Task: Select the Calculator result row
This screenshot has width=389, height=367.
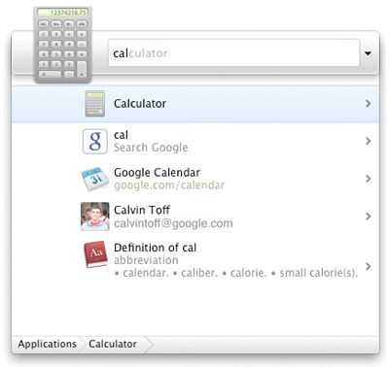Action: 195,104
